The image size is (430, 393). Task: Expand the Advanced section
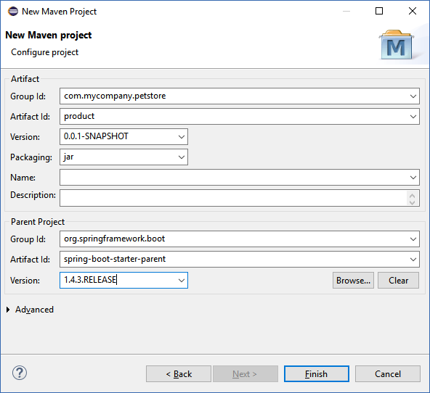(x=8, y=310)
